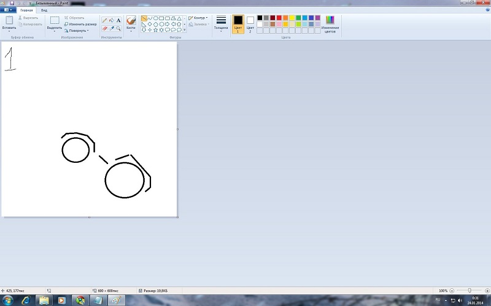Select the Fill with color bucket tool
Screen dimensions: 491x306
click(111, 20)
